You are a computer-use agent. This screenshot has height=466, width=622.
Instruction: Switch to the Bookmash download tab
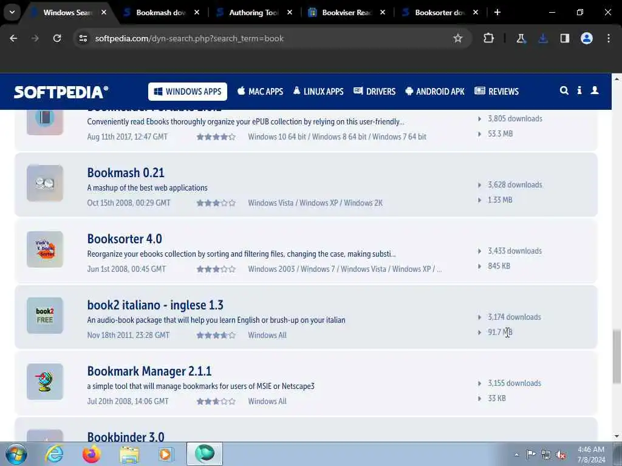point(160,13)
